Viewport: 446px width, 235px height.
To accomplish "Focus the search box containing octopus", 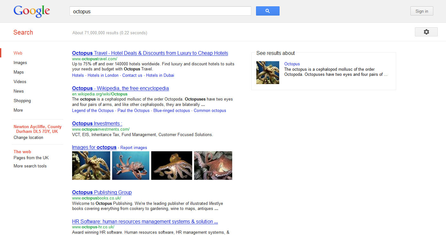I will 160,11.
